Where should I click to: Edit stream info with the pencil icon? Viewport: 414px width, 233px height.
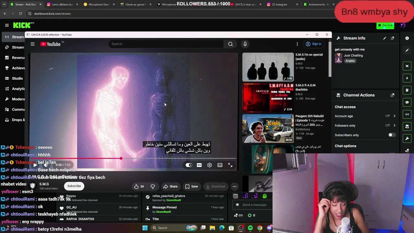(385, 38)
